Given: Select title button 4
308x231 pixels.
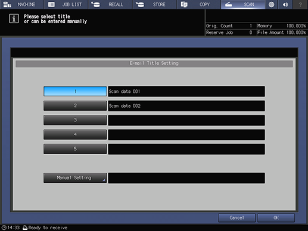Looking at the screenshot, I should pos(75,135).
